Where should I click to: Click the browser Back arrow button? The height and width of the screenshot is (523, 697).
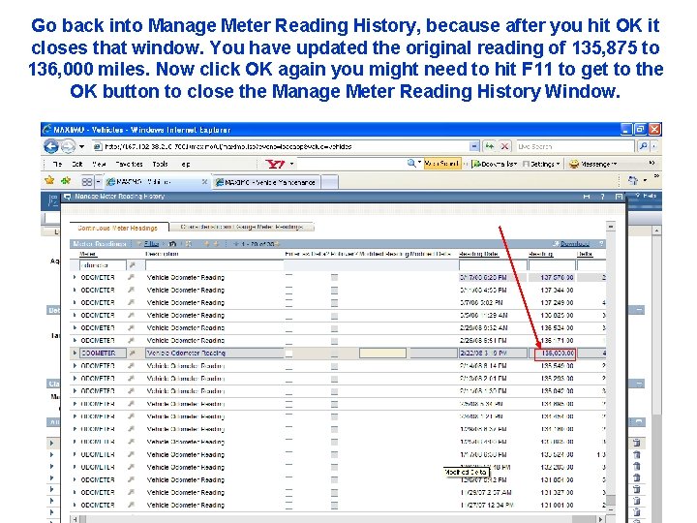(x=51, y=146)
